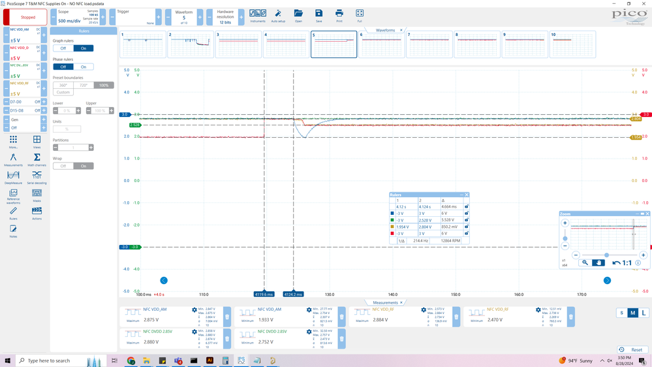Close the Waveforms tab
The width and height of the screenshot is (652, 367).
click(401, 30)
